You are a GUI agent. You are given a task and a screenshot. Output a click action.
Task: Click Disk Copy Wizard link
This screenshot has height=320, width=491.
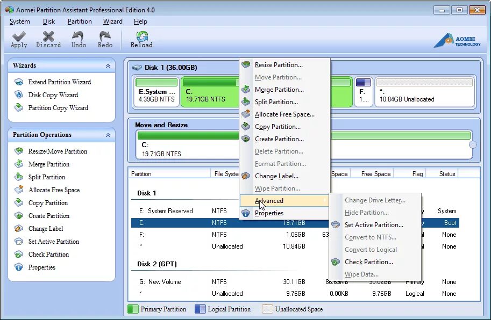[53, 94]
